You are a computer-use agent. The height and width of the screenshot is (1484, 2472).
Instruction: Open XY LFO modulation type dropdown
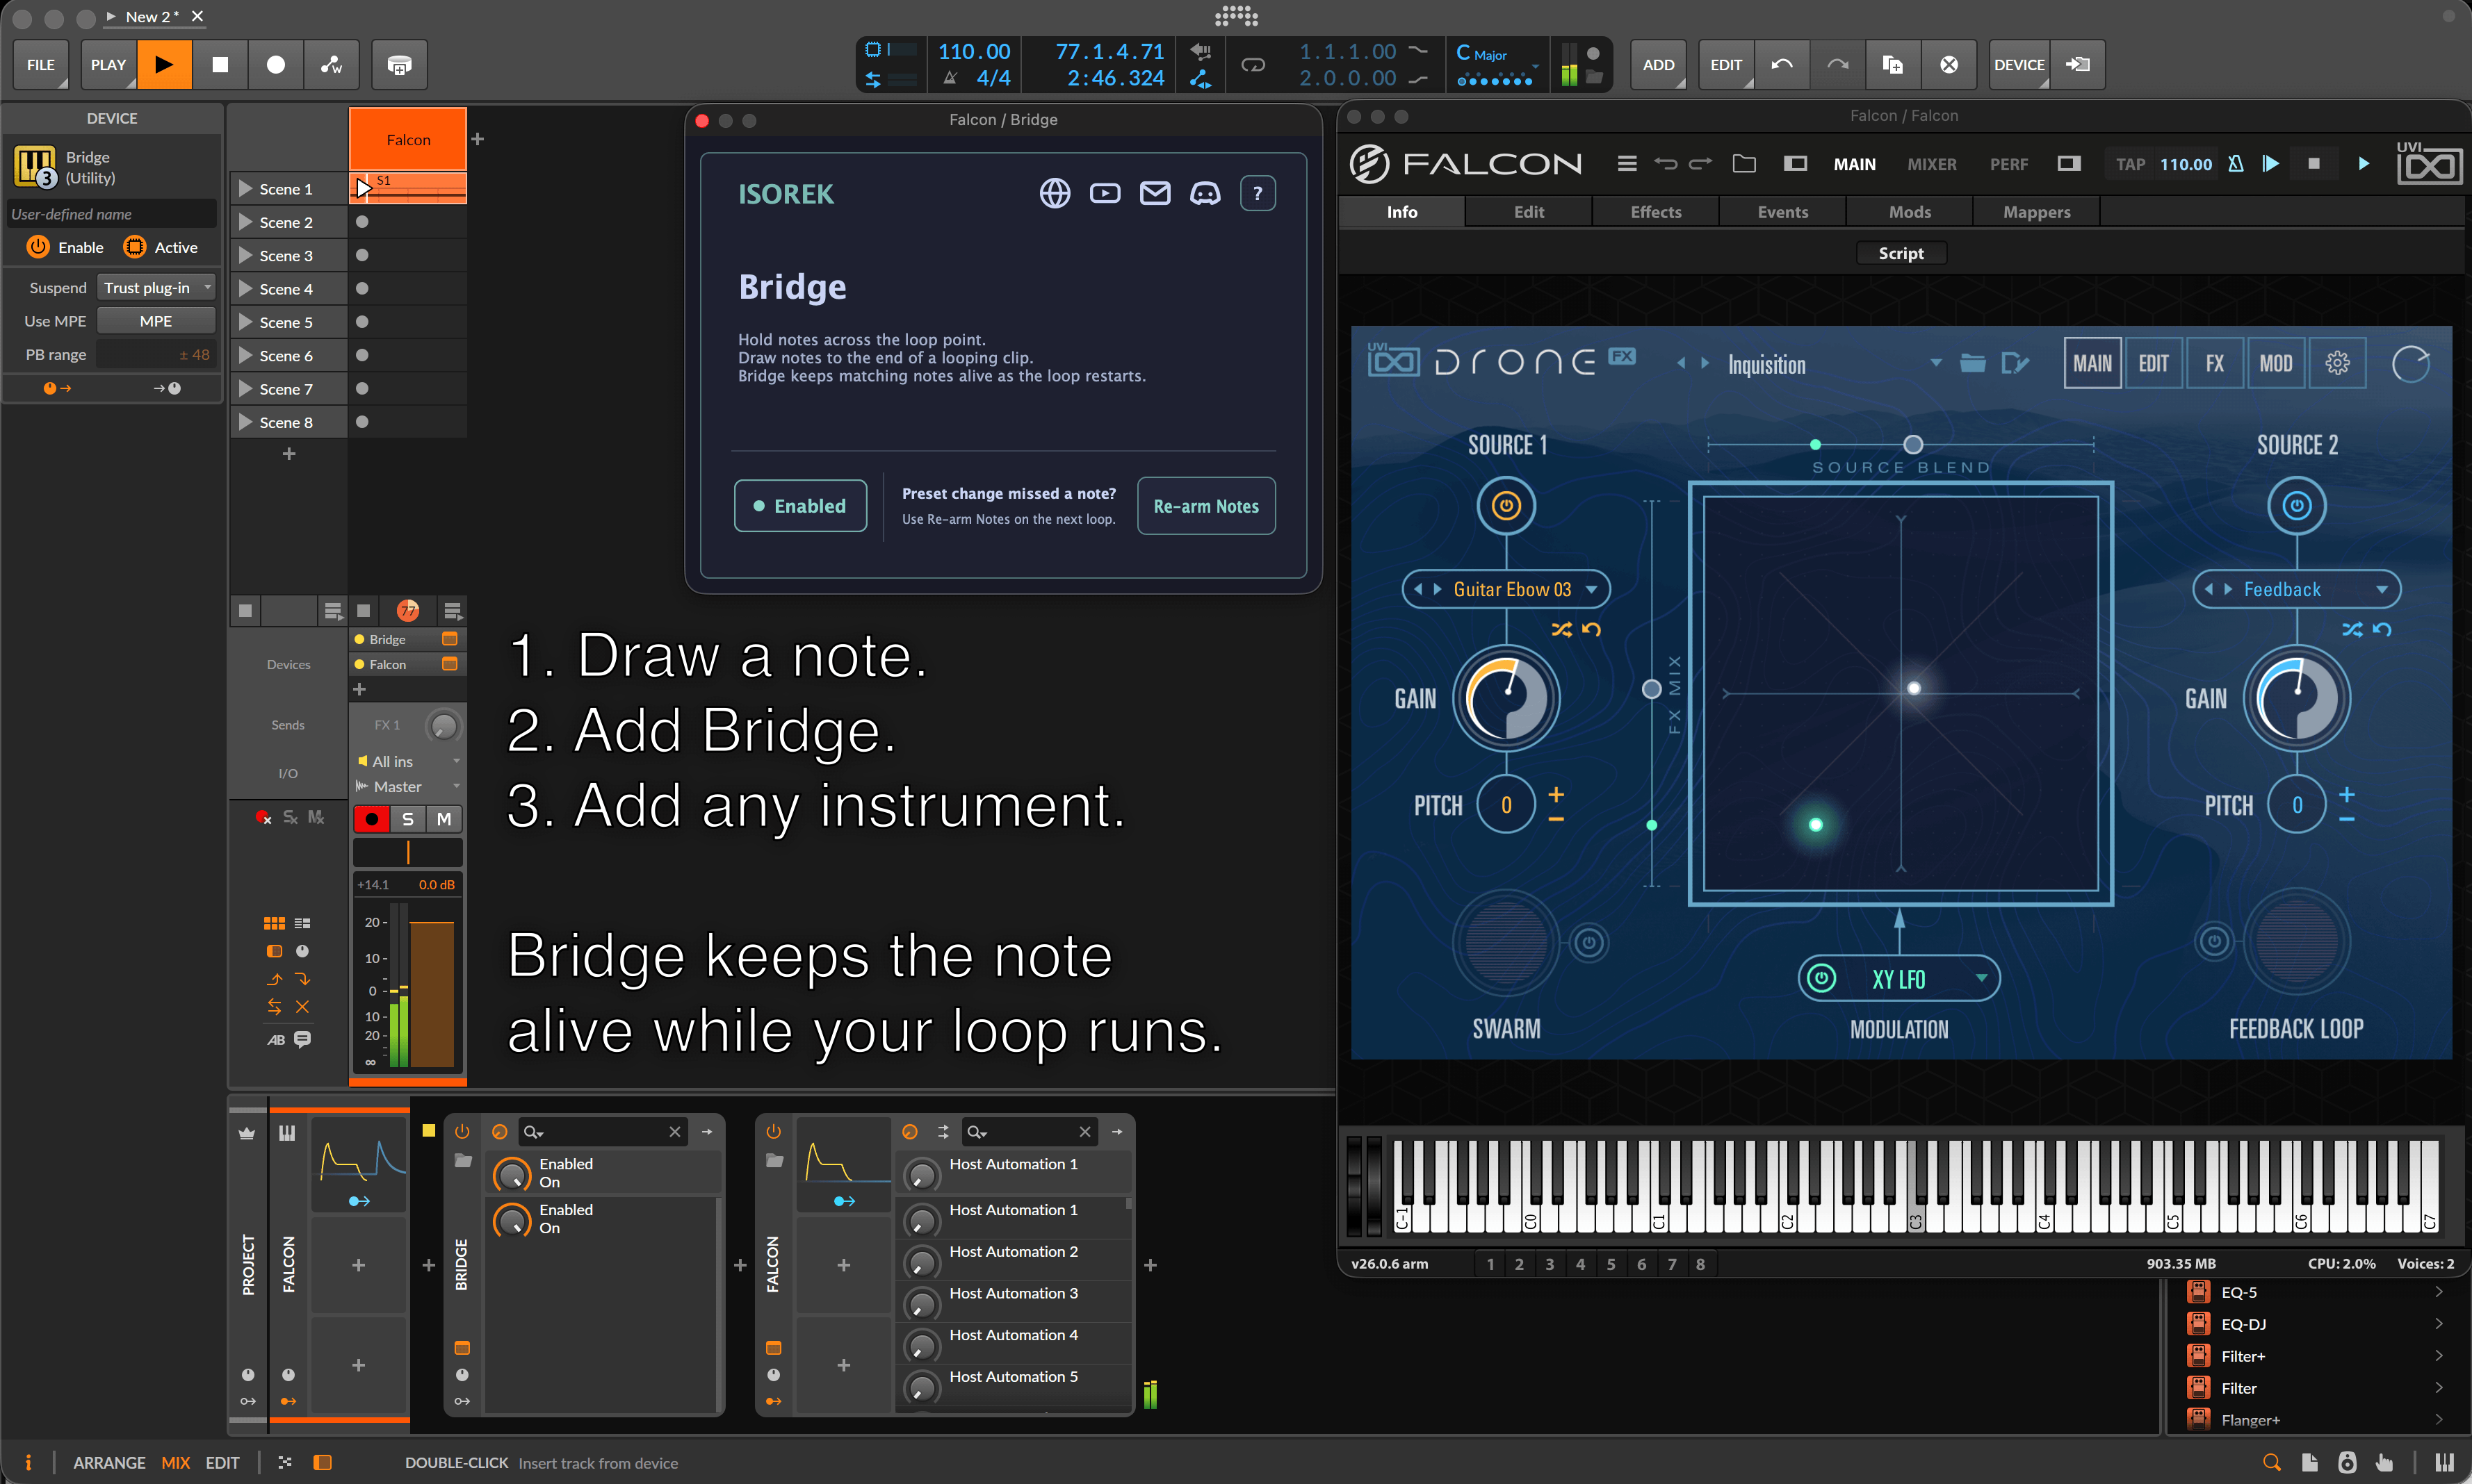click(x=1981, y=979)
